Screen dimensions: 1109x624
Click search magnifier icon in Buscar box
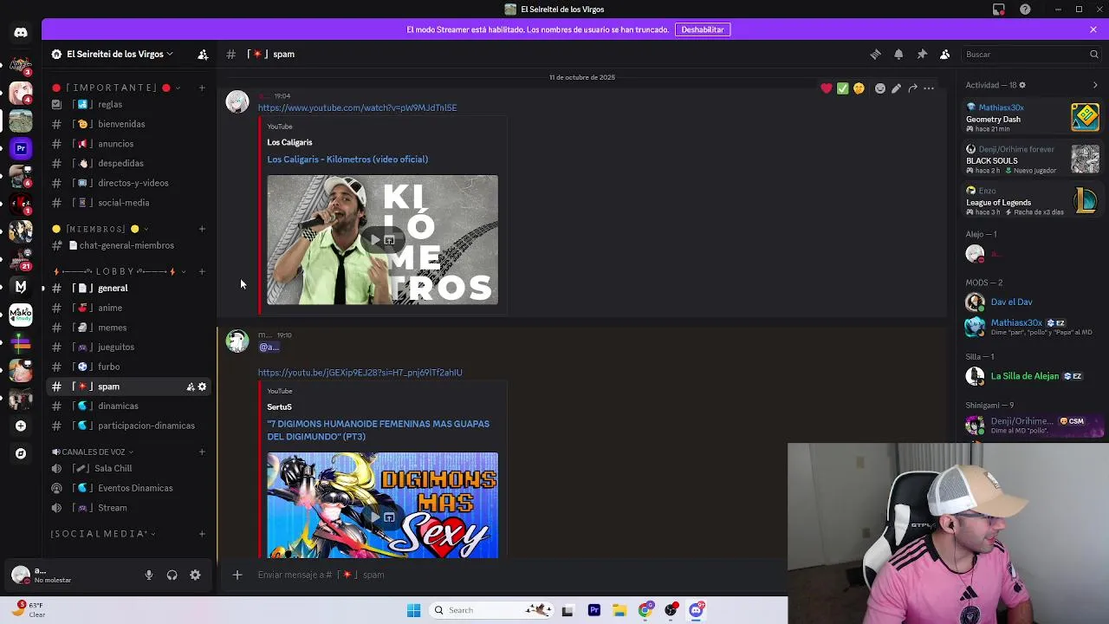(1093, 55)
